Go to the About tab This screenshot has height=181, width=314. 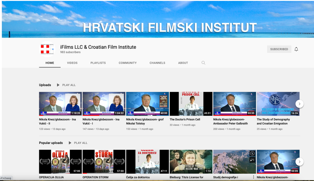183,63
